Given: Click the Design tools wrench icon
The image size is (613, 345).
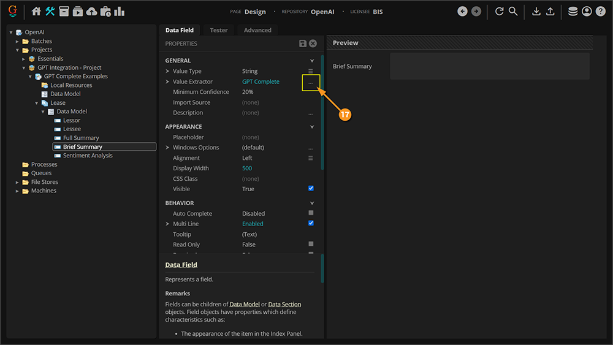Looking at the screenshot, I should tap(50, 11).
